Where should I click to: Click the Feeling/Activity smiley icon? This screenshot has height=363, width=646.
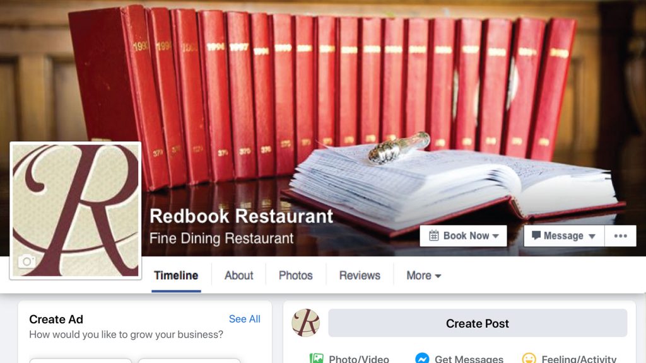pos(529,359)
